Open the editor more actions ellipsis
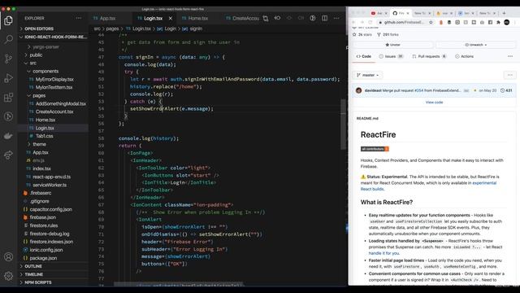Viewport: 520px width, 293px height. 336,18
